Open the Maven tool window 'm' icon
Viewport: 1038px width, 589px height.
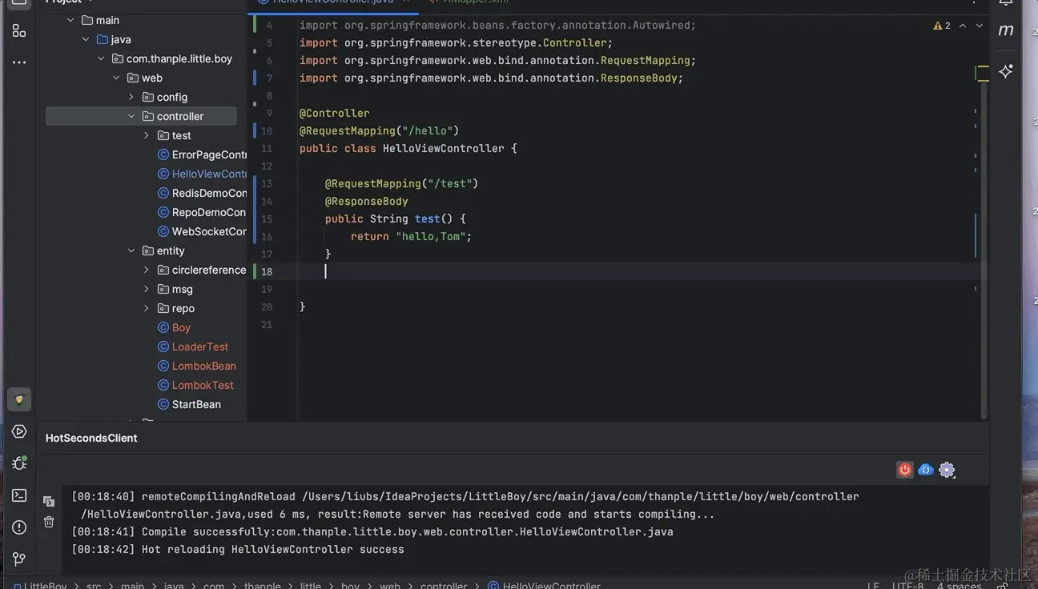click(1006, 30)
